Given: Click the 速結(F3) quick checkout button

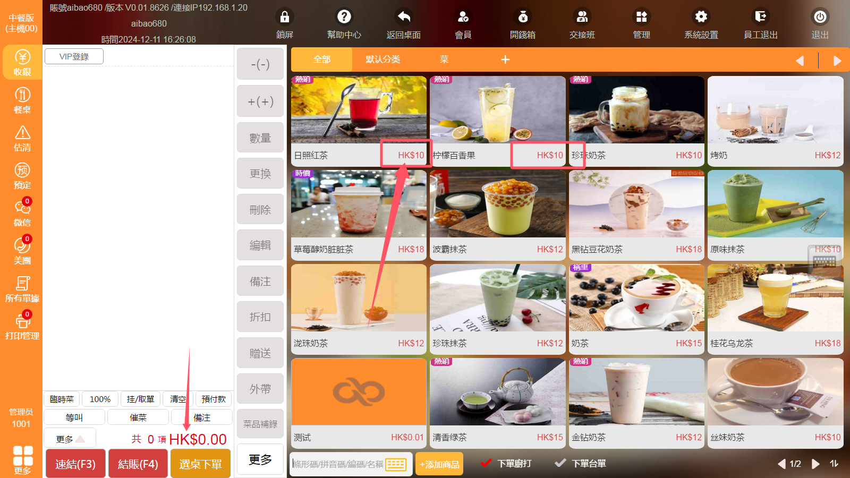Looking at the screenshot, I should pyautogui.click(x=75, y=464).
